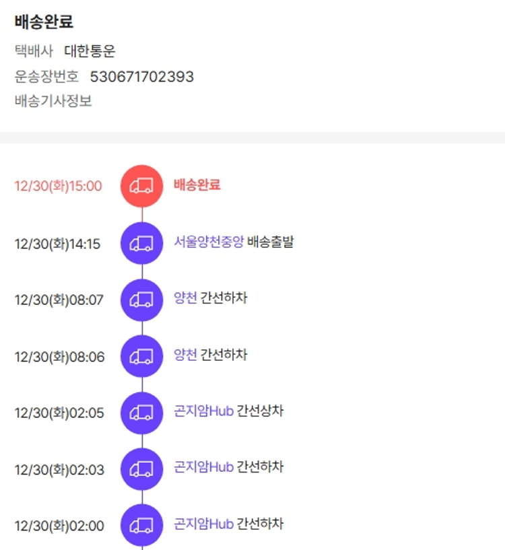The width and height of the screenshot is (505, 550).
Task: Click the red 배송완료 status text in timeline
Action: (x=197, y=184)
